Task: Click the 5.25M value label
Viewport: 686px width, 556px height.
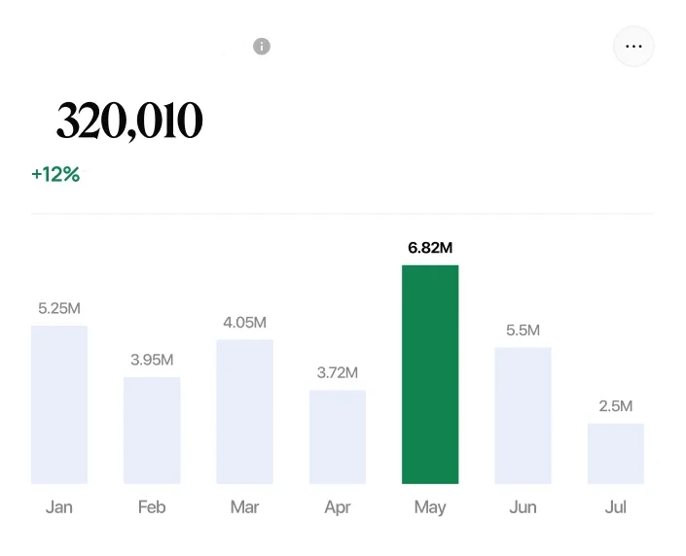Action: point(59,308)
